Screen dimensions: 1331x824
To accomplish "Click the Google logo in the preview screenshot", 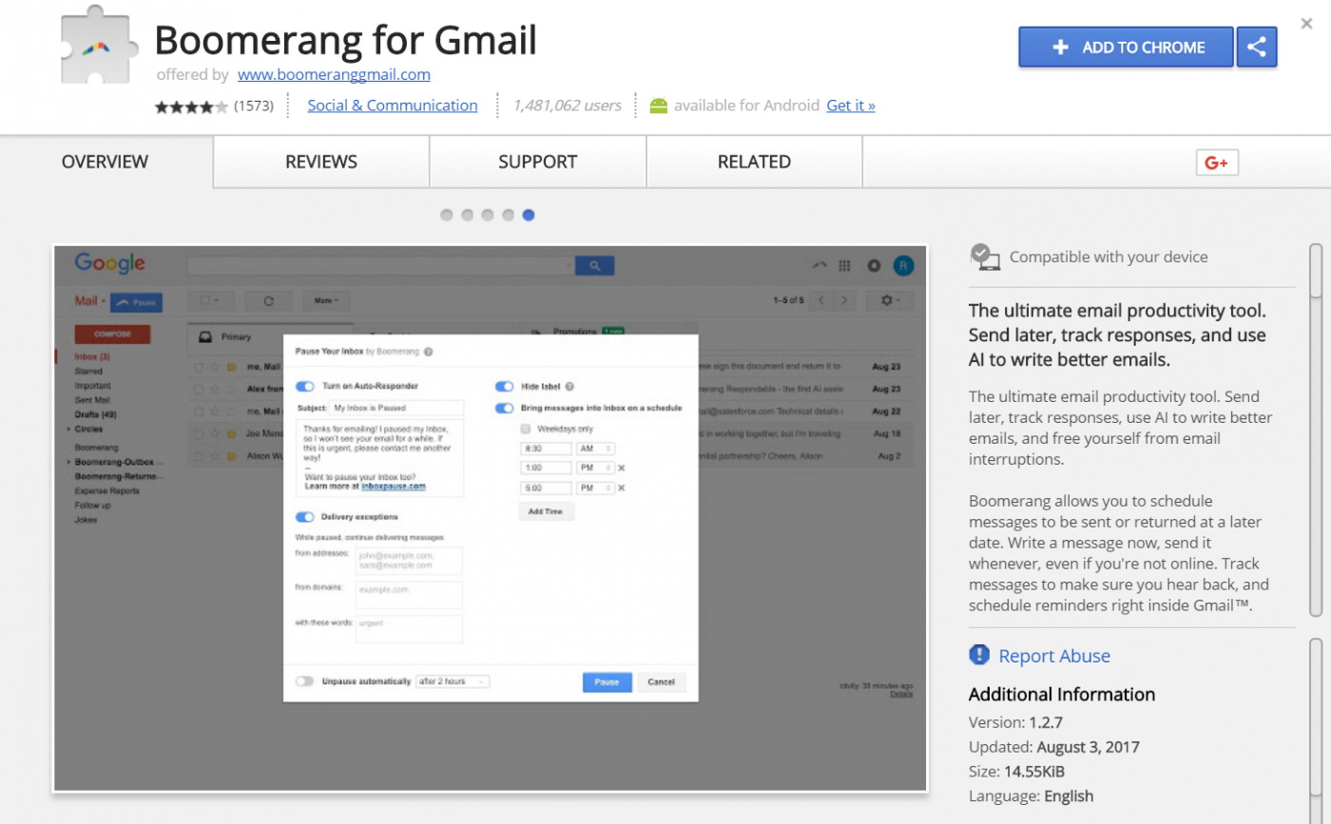I will click(x=110, y=264).
